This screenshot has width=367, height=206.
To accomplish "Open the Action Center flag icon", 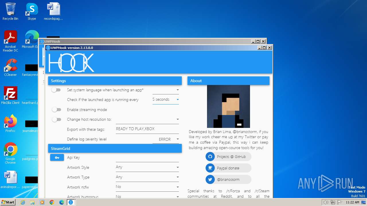I will click(x=339, y=202).
